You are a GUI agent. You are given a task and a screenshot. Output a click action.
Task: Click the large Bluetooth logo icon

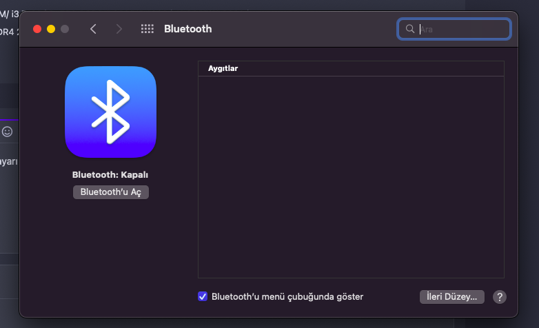(x=110, y=112)
